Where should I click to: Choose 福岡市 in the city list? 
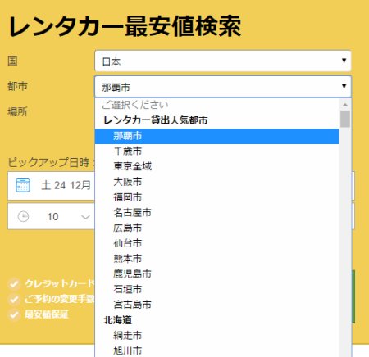[216, 197]
